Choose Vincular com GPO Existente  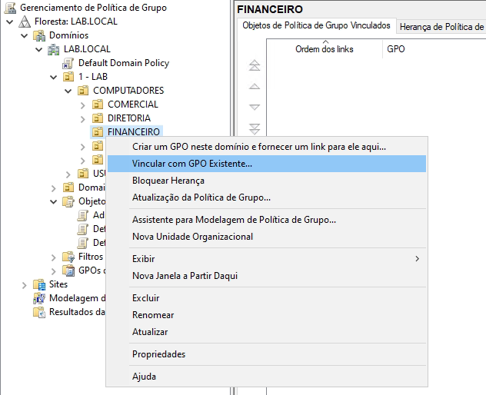click(x=192, y=164)
